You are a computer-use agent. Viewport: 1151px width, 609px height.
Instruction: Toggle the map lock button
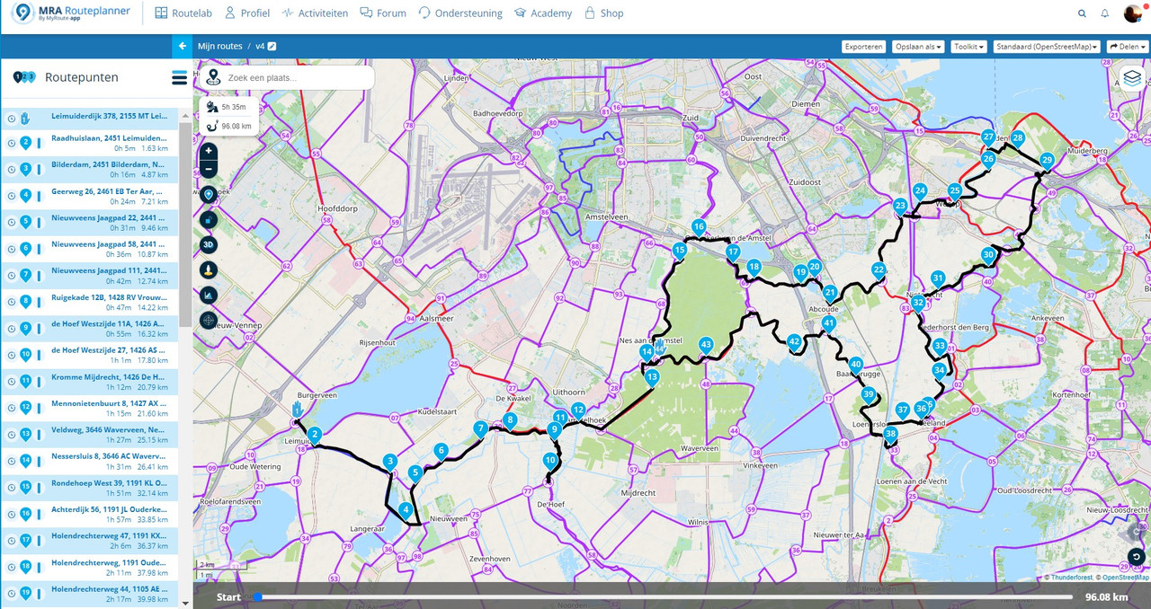click(209, 219)
